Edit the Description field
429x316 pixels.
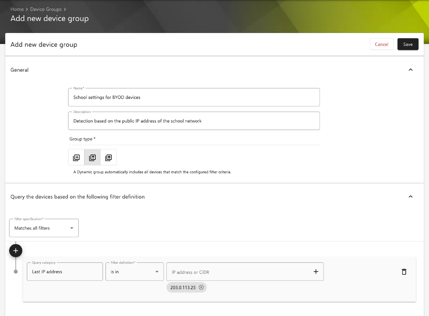pos(194,121)
